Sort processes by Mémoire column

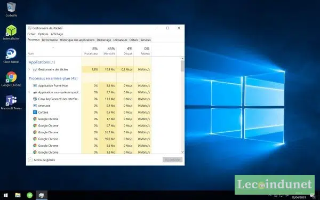click(x=108, y=51)
